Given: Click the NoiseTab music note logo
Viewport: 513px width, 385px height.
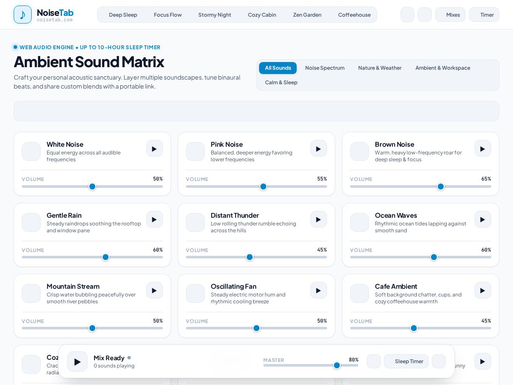Looking at the screenshot, I should (x=23, y=15).
